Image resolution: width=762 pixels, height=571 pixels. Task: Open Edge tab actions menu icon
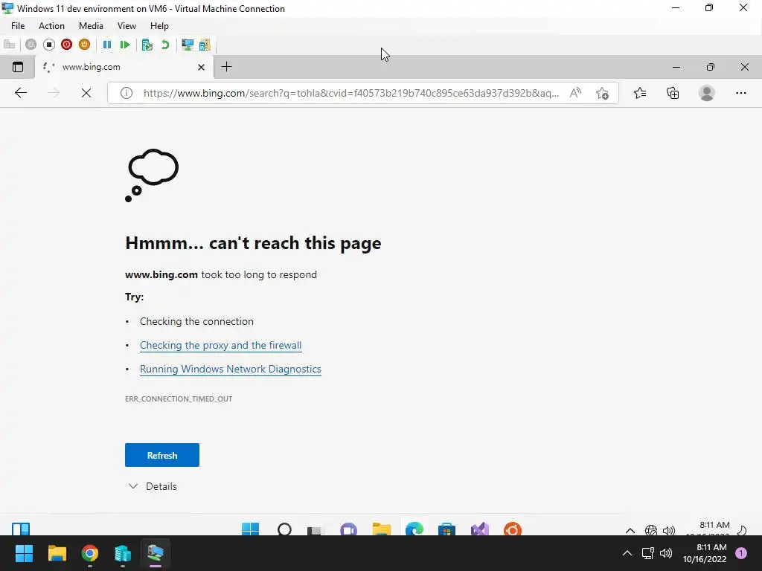pos(18,67)
